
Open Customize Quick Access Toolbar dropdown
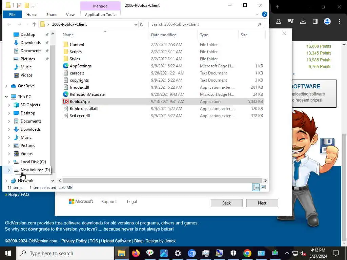point(33,5)
